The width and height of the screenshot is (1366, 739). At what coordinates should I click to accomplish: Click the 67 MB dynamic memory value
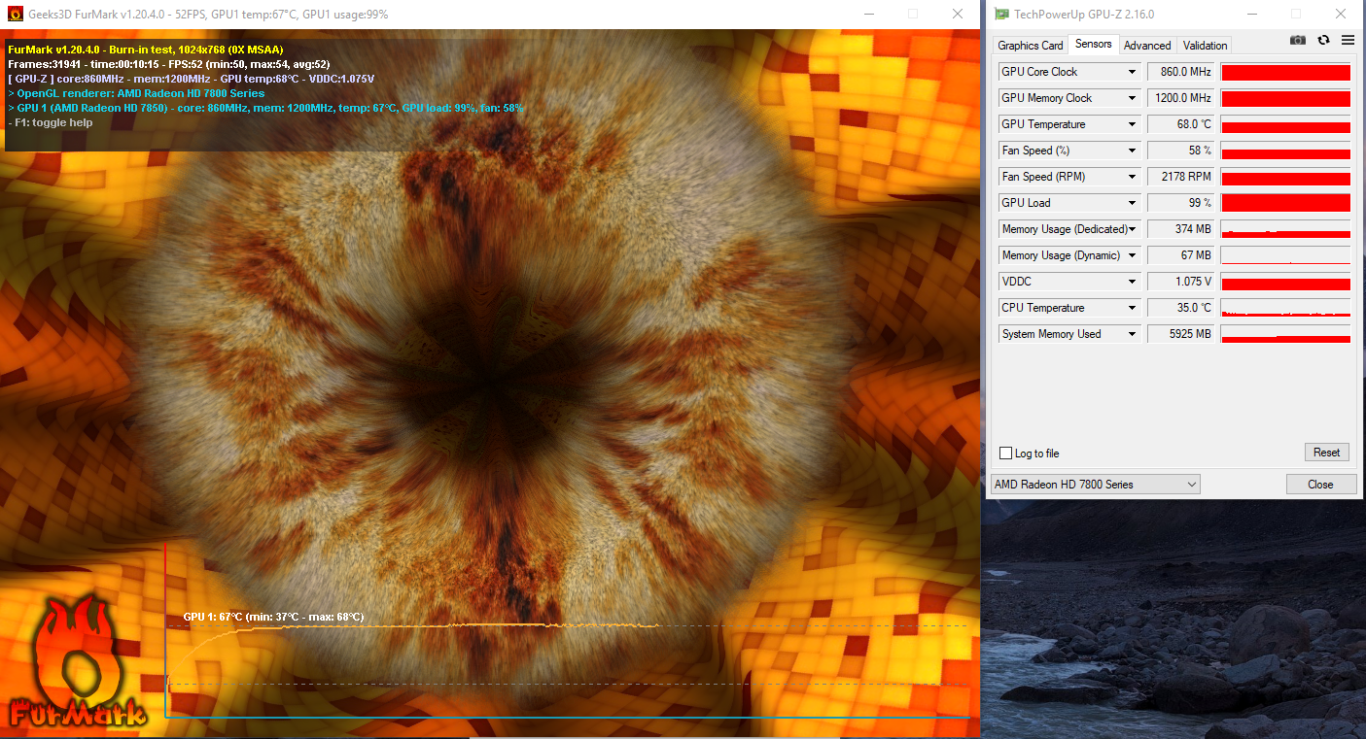1180,255
